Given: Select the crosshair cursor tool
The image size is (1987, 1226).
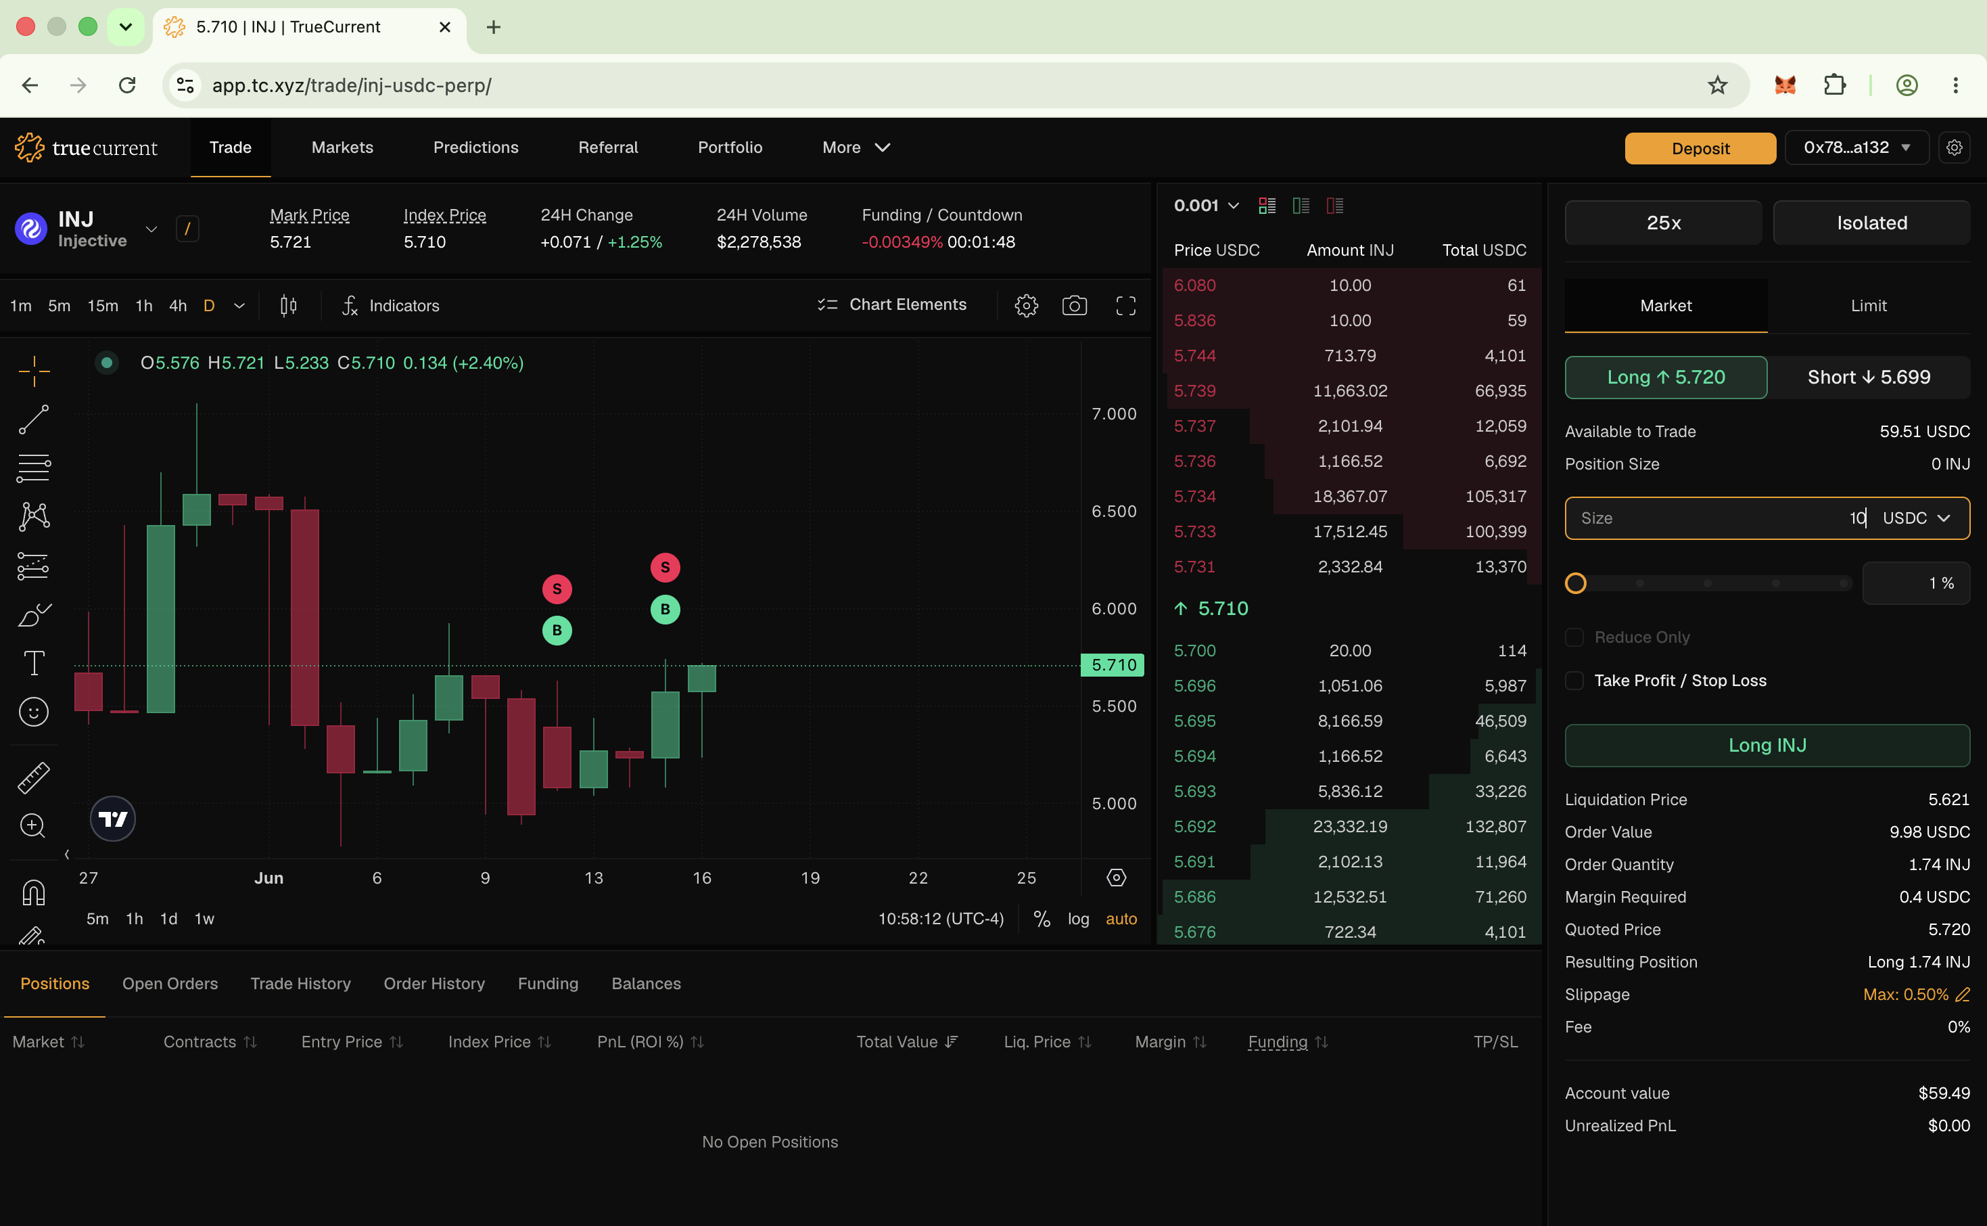Looking at the screenshot, I should (x=34, y=371).
